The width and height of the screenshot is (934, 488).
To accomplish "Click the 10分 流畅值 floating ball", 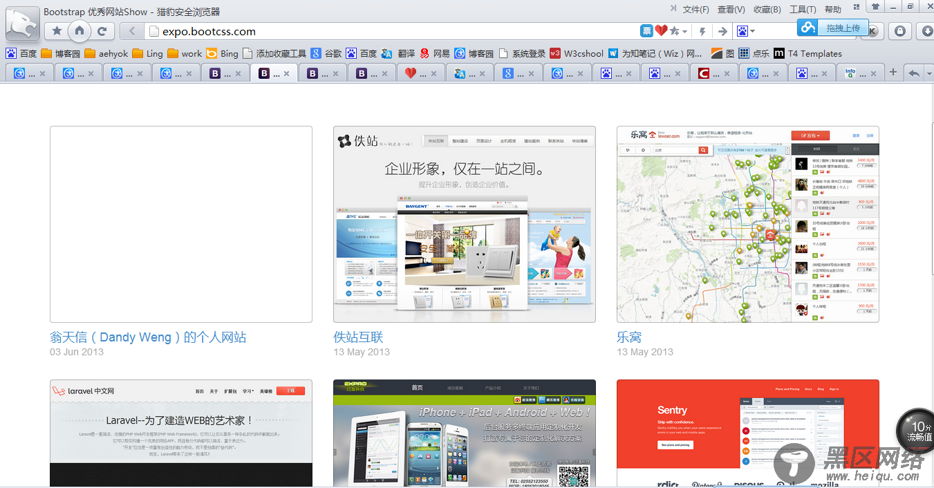I will [x=917, y=431].
